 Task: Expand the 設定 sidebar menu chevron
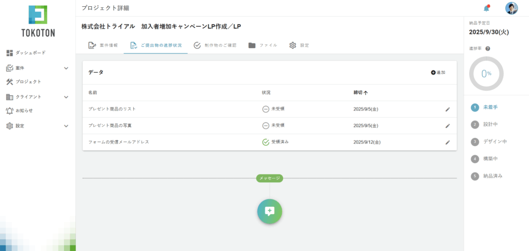[x=66, y=126]
